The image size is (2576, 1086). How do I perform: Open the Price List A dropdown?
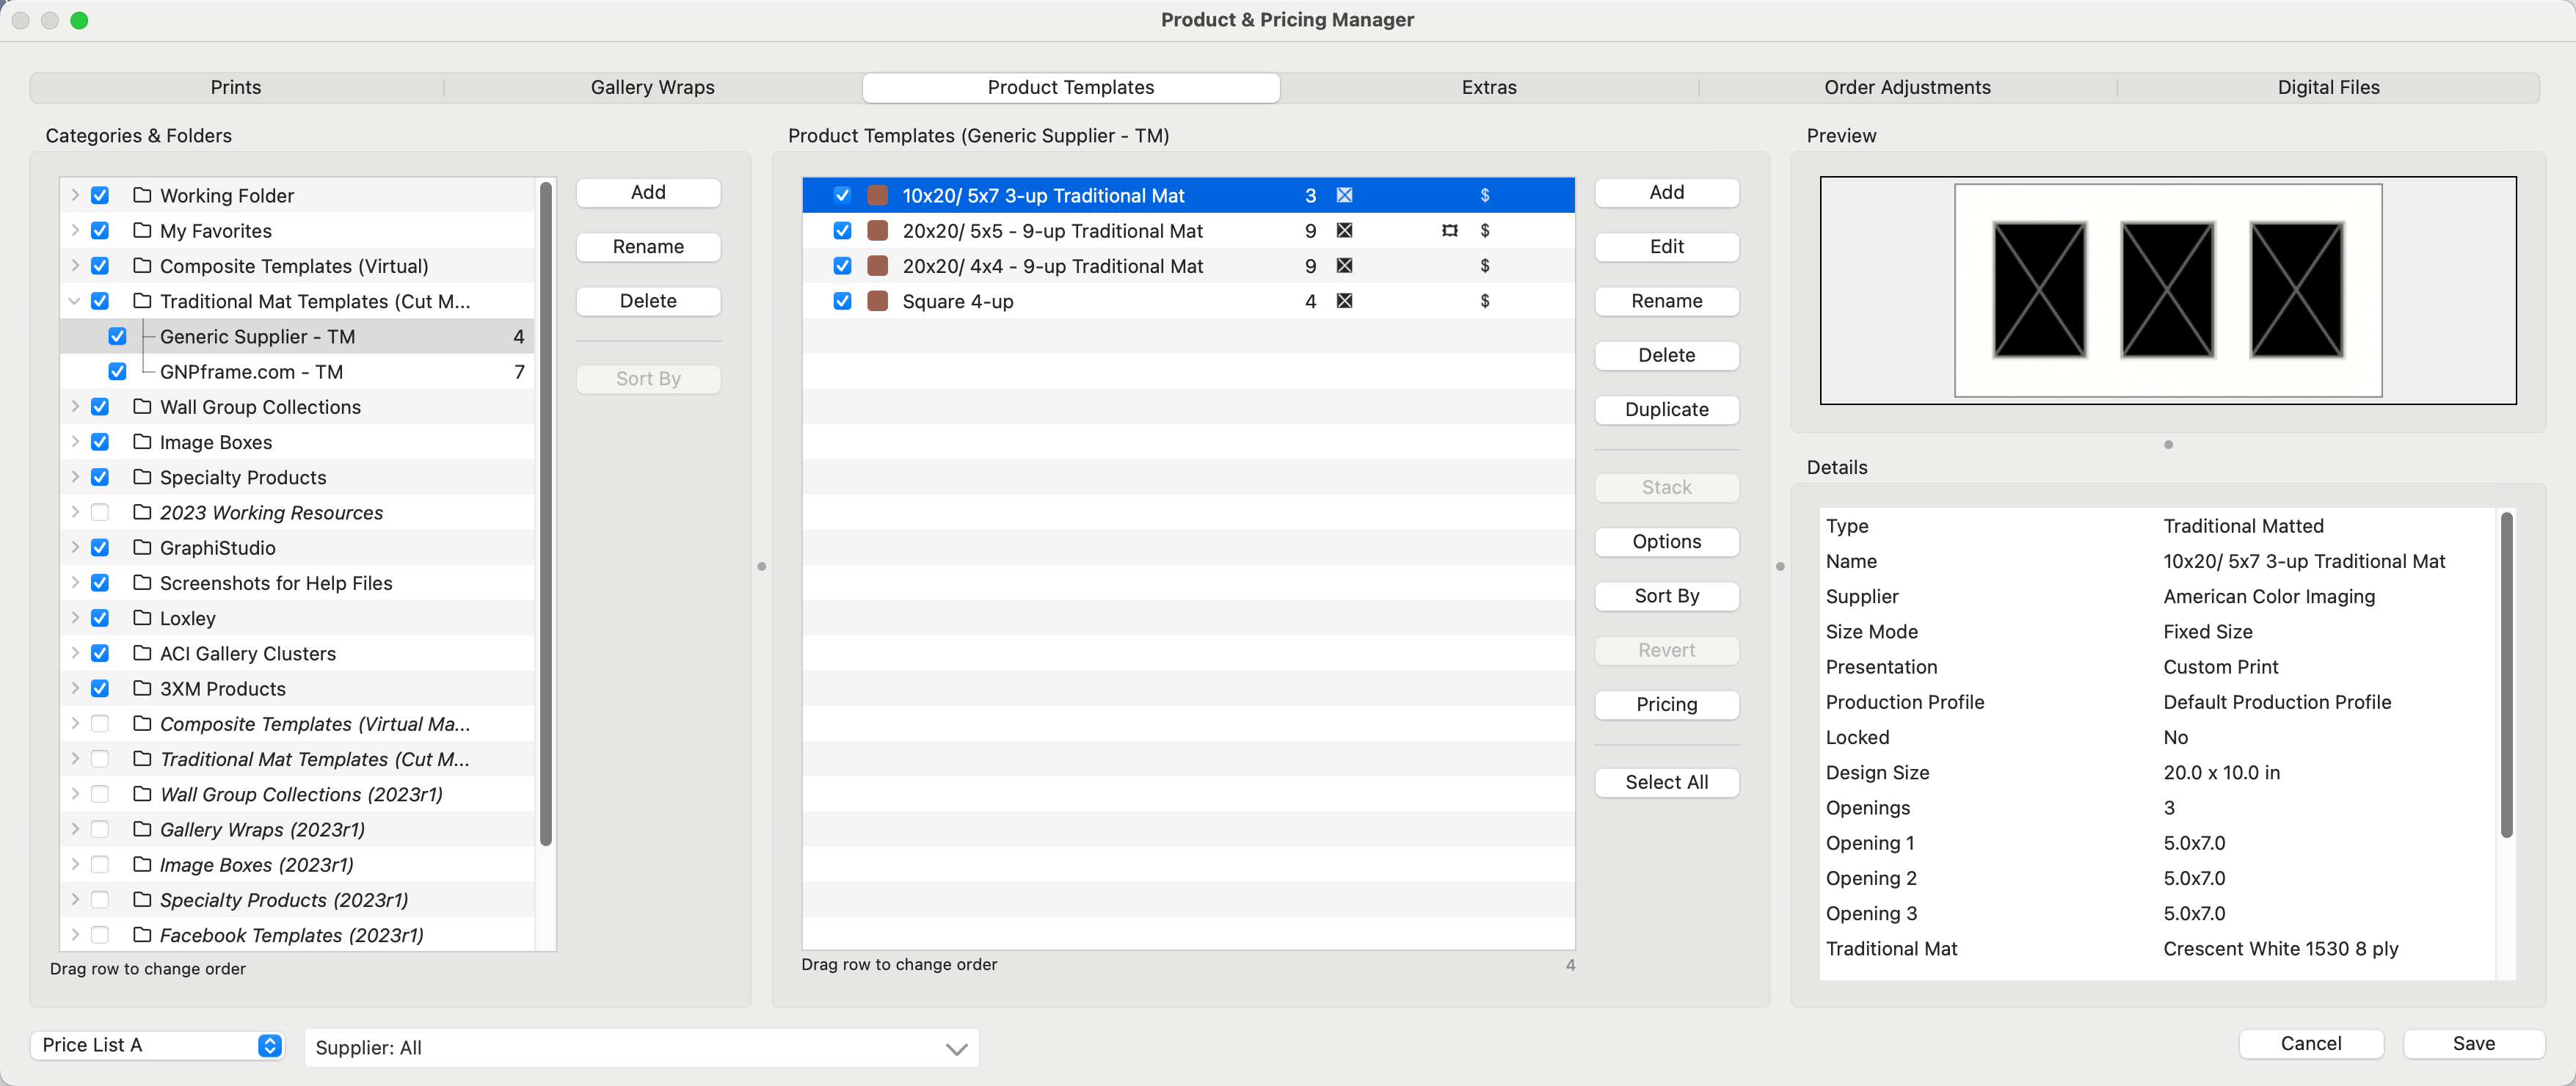pos(158,1045)
